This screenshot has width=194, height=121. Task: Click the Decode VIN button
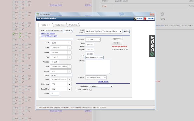point(69,30)
